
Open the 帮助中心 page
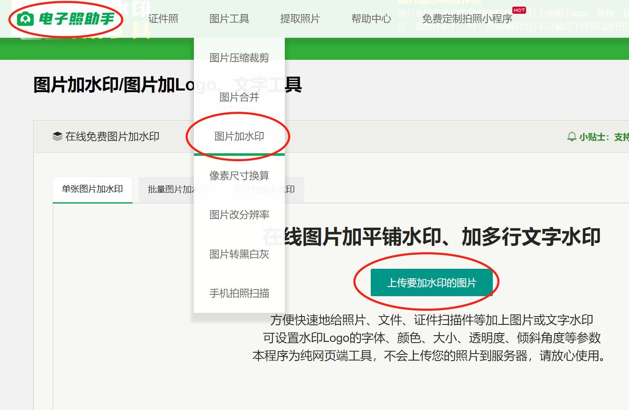coord(371,19)
